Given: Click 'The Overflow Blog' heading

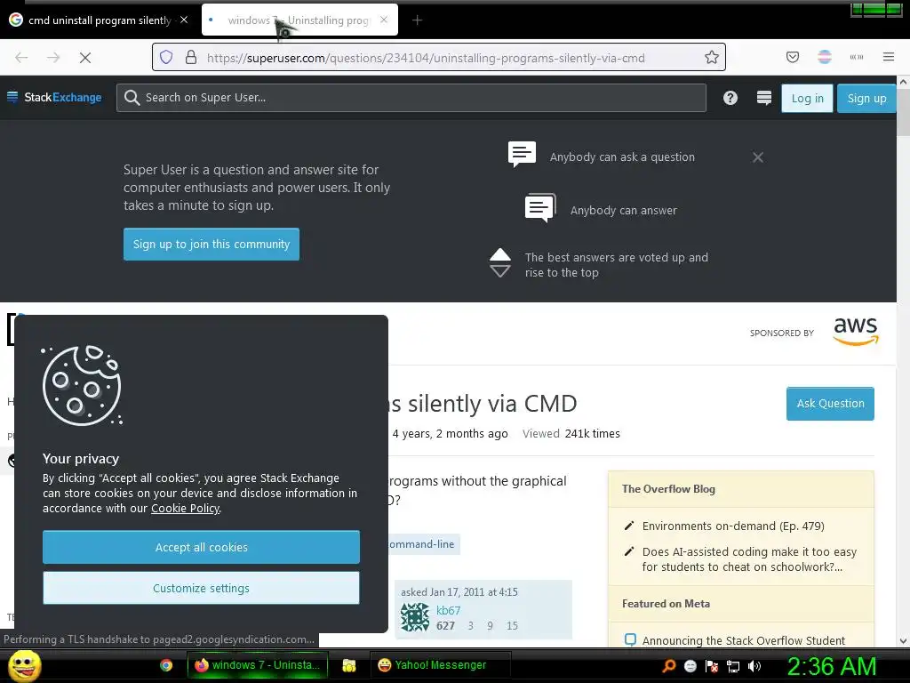Looking at the screenshot, I should [668, 489].
